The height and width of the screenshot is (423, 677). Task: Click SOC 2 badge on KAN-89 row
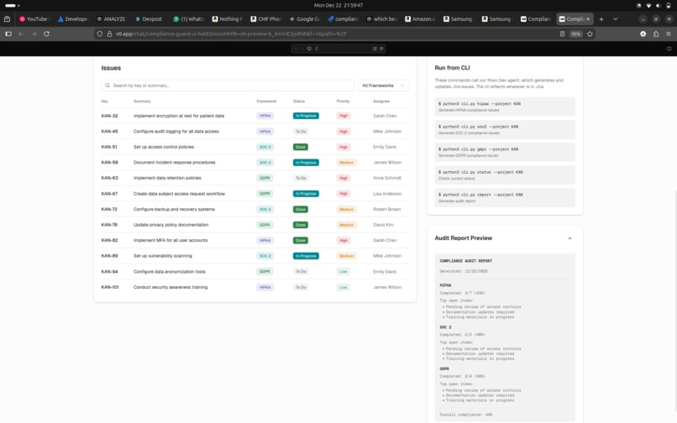265,255
